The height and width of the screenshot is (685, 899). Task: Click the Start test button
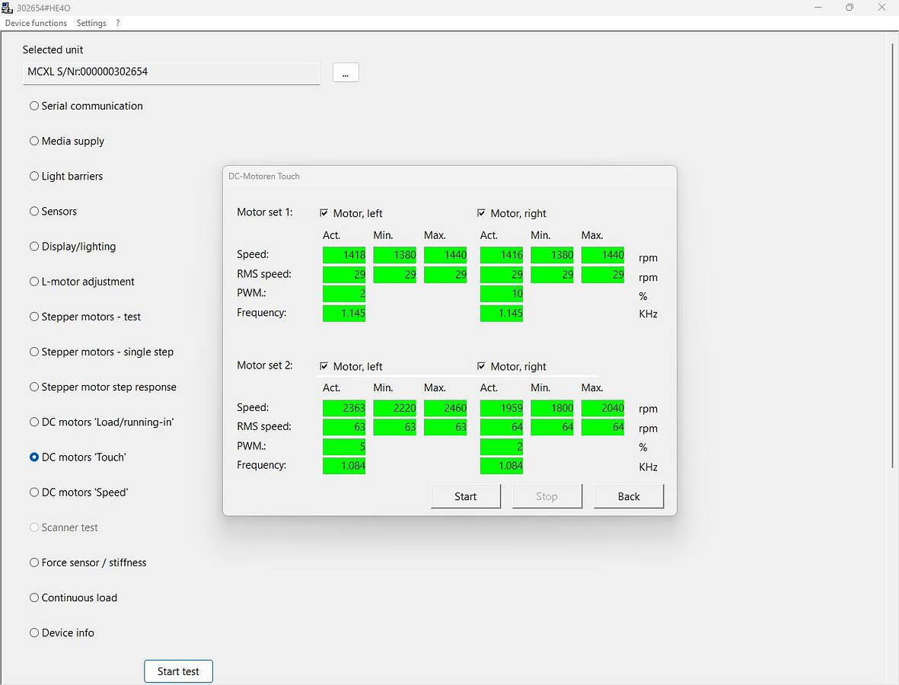coord(178,671)
